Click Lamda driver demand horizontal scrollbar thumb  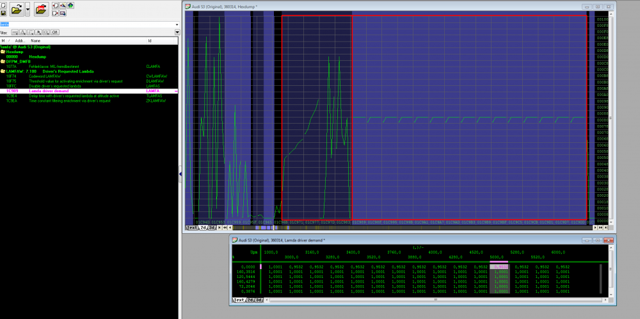[435, 300]
